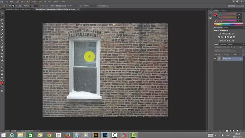Add a Brightness/Contrast adjustment
The height and width of the screenshot is (138, 245).
(220, 34)
